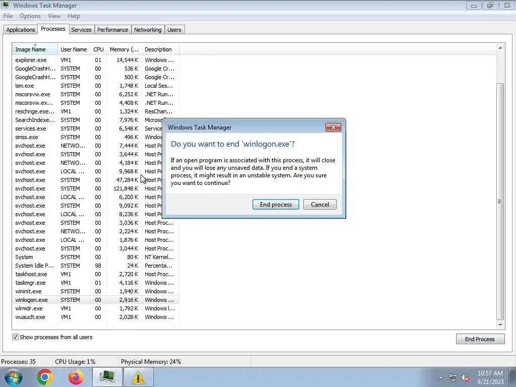Launch Firefox from the taskbar

coord(76,377)
